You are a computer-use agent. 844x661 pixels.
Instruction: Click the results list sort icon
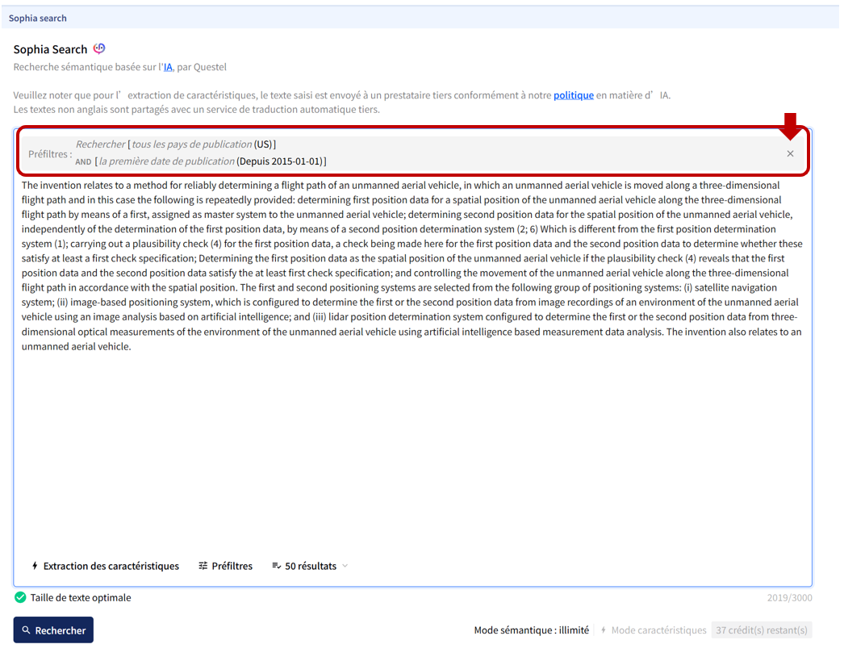coord(276,566)
